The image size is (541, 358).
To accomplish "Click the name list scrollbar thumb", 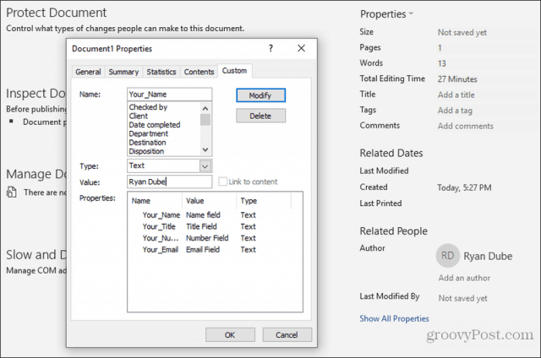I will (x=205, y=120).
